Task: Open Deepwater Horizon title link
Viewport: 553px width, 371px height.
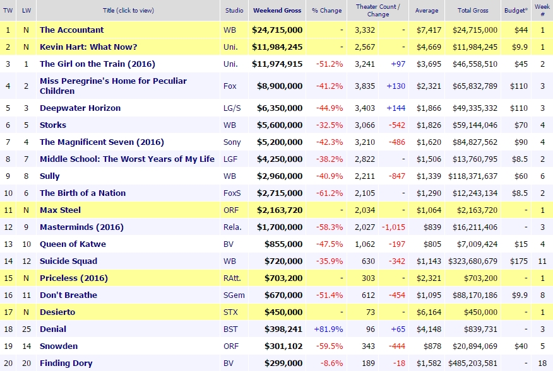Action: click(x=80, y=108)
